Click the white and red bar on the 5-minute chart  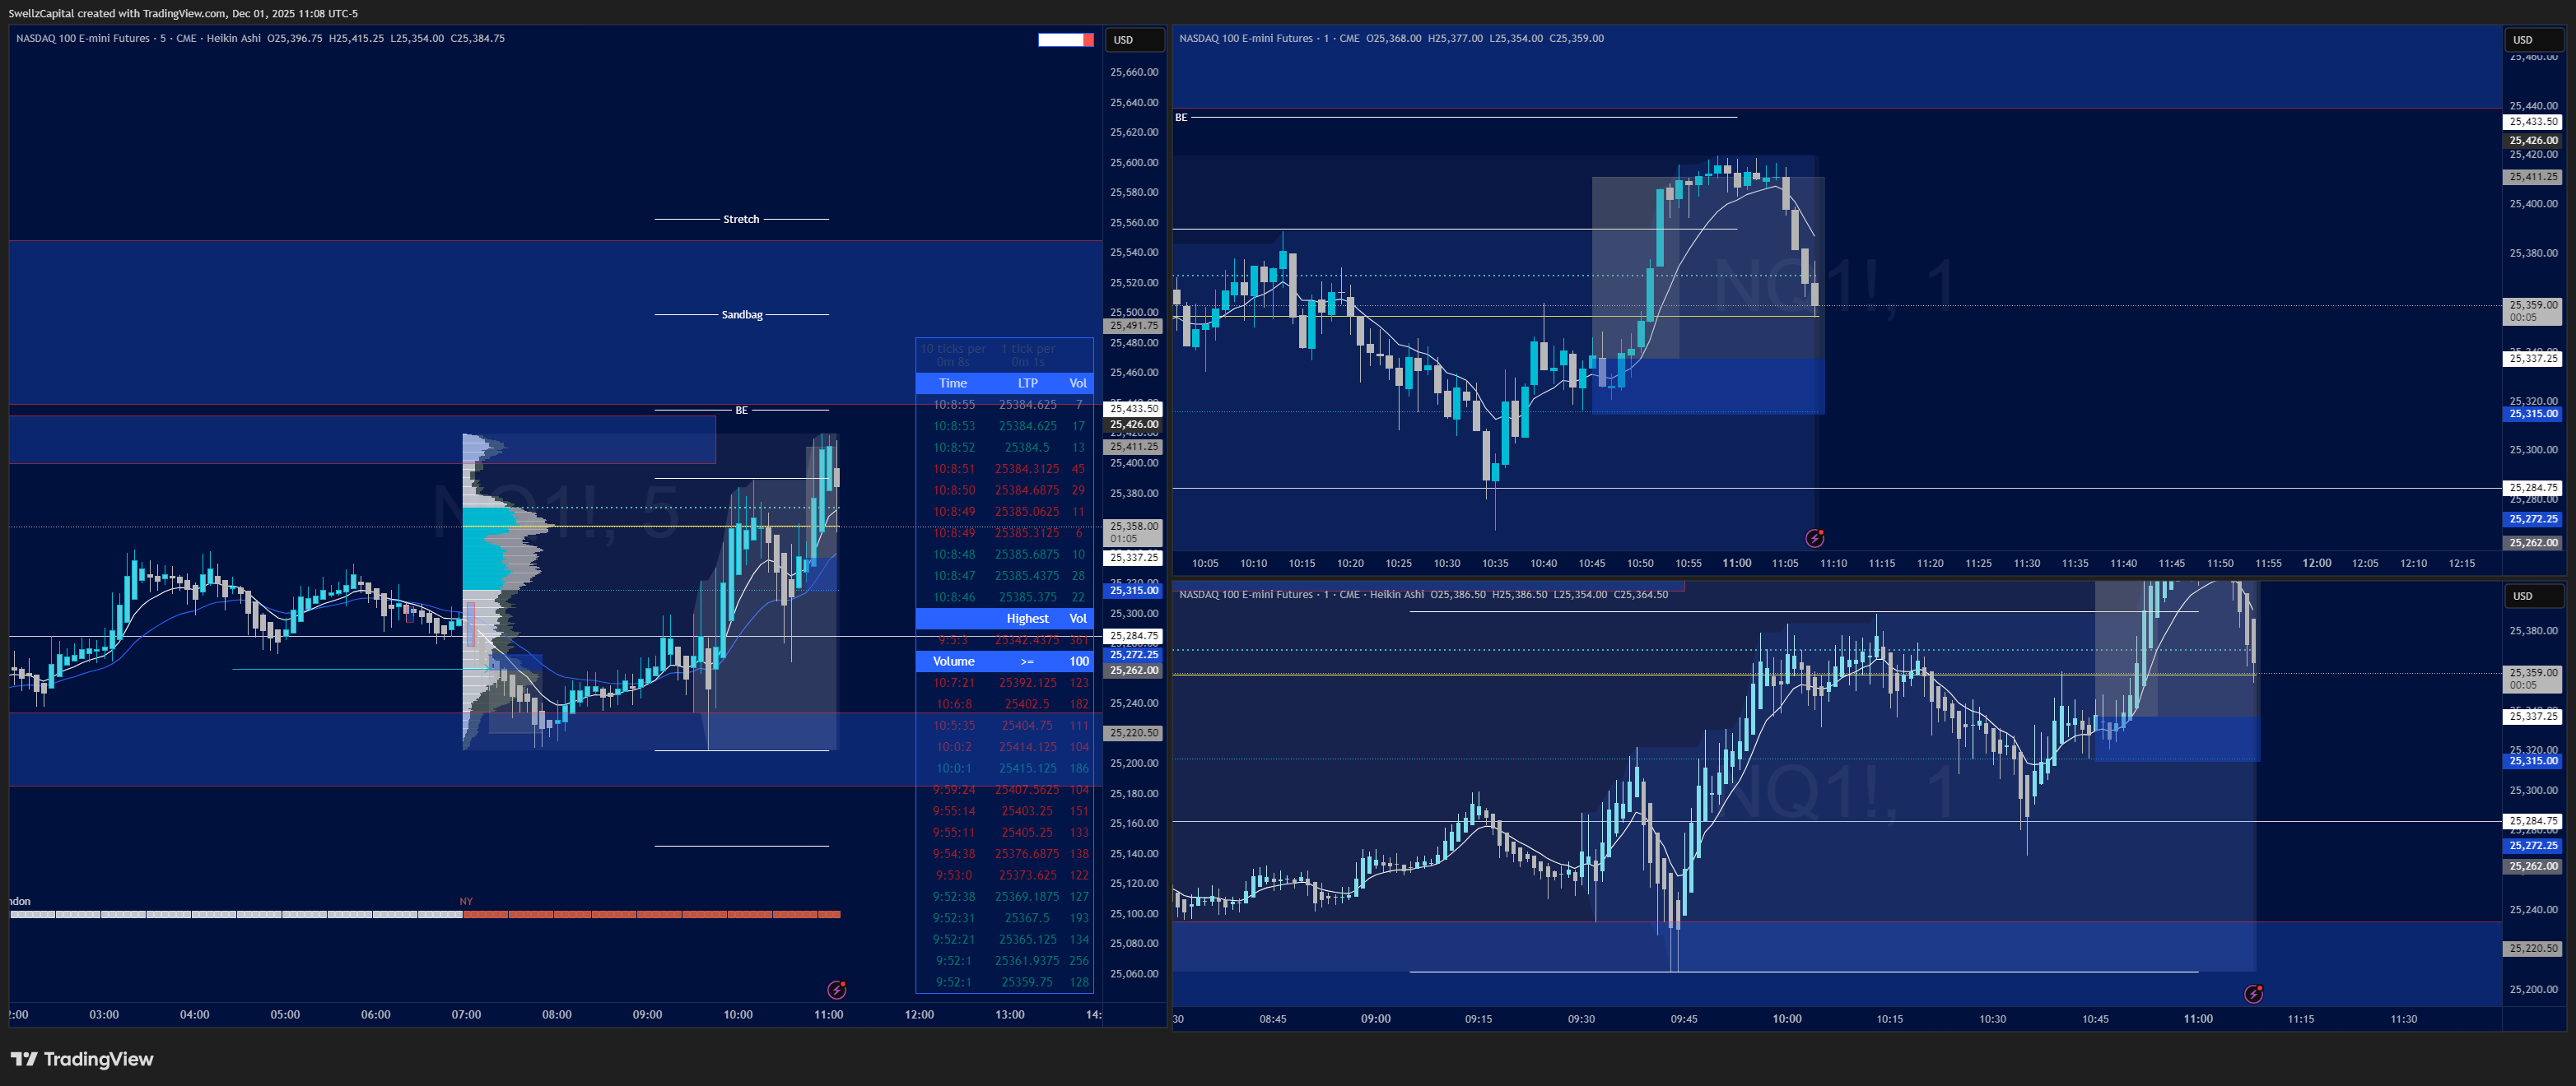[x=1066, y=40]
